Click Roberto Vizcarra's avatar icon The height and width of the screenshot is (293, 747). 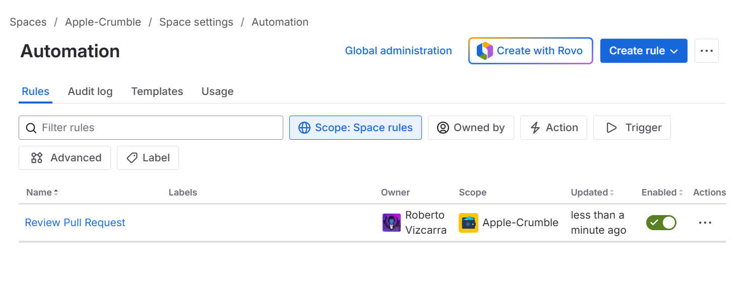[391, 223]
